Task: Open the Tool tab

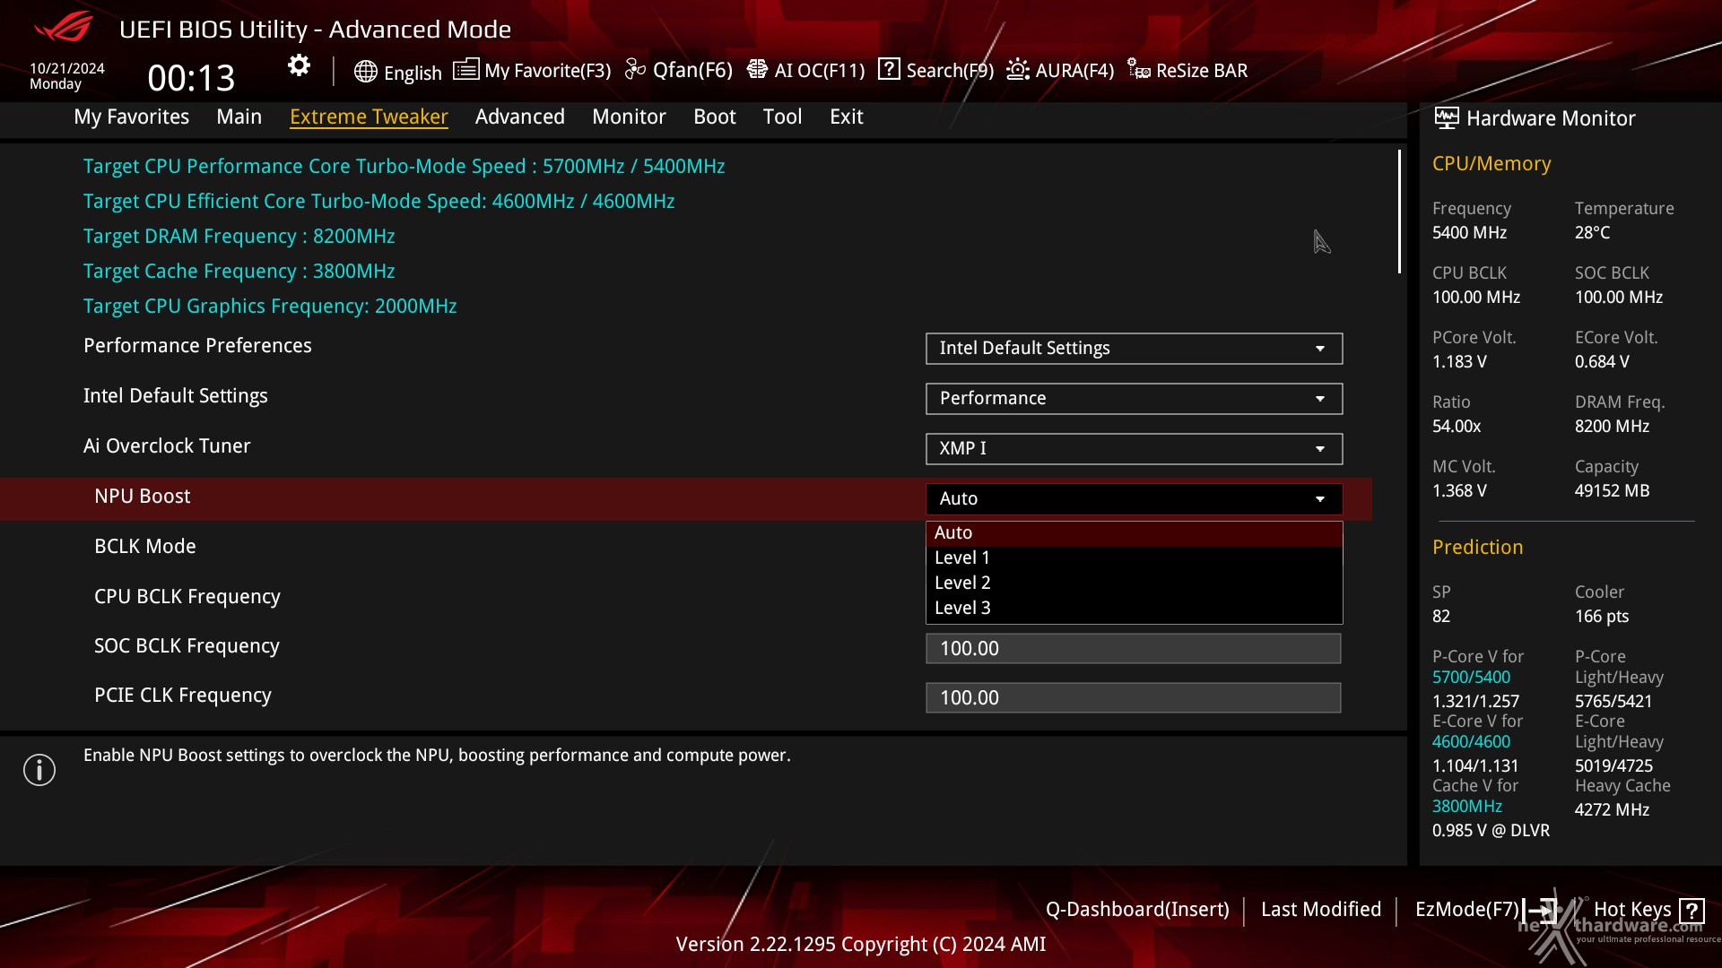Action: coord(782,117)
